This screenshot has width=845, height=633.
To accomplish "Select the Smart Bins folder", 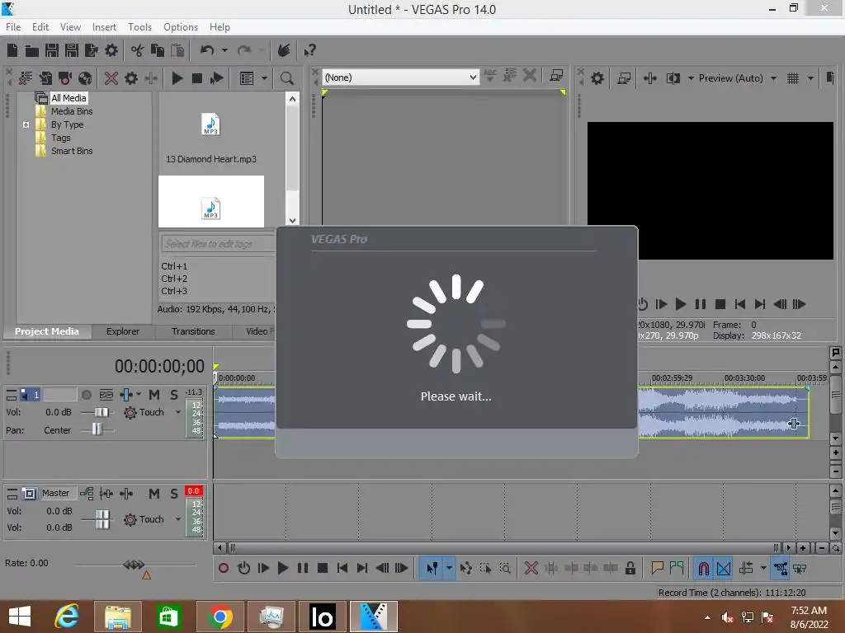I will point(72,152).
